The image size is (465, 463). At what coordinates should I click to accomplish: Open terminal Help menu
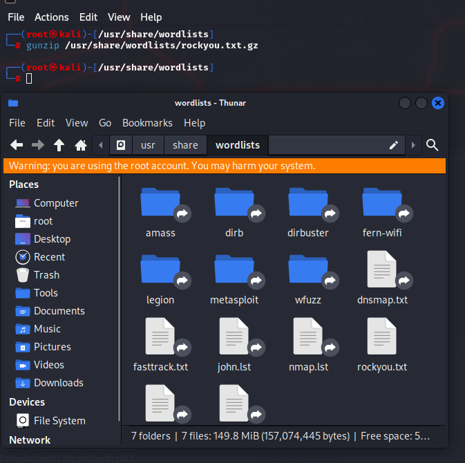point(151,17)
